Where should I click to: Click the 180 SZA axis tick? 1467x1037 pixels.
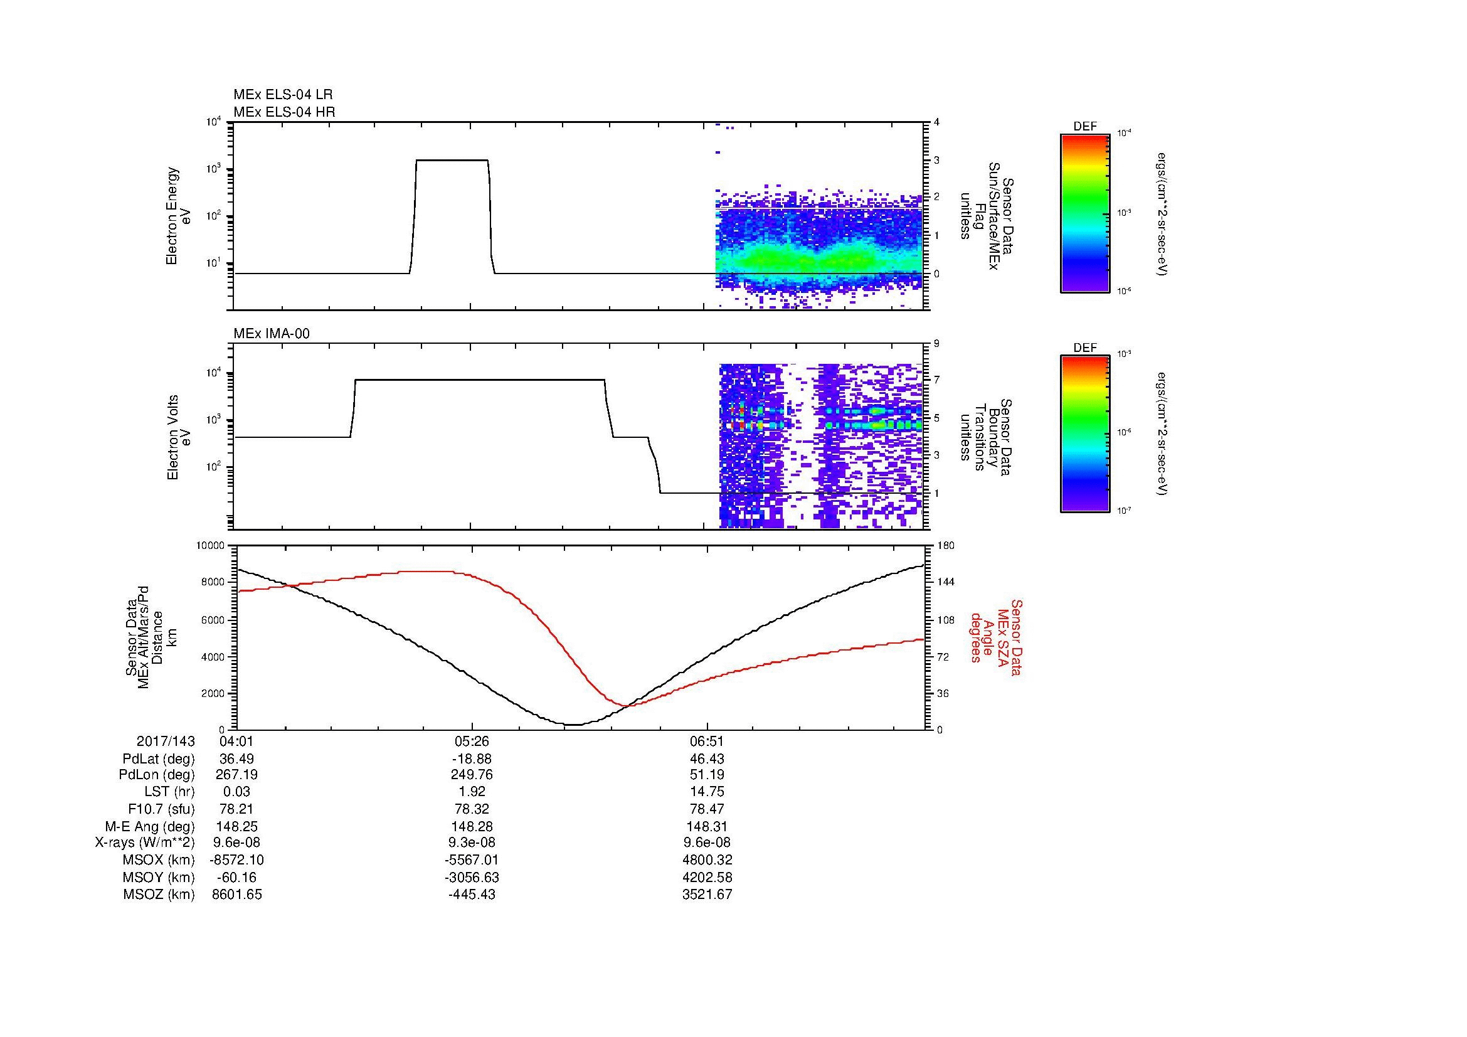945,546
